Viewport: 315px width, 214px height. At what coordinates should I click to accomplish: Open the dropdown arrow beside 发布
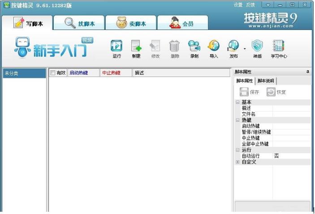pyautogui.click(x=245, y=48)
